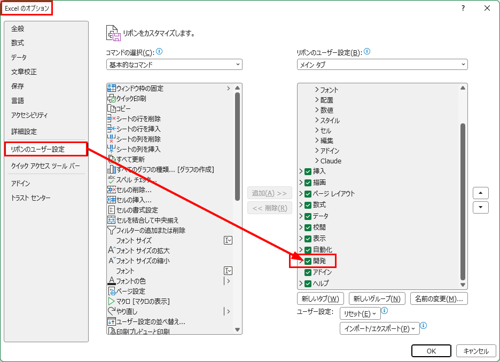Select 印刷プレビューと印刷 icon
Viewport: 500px width, 362px height.
coord(111,331)
